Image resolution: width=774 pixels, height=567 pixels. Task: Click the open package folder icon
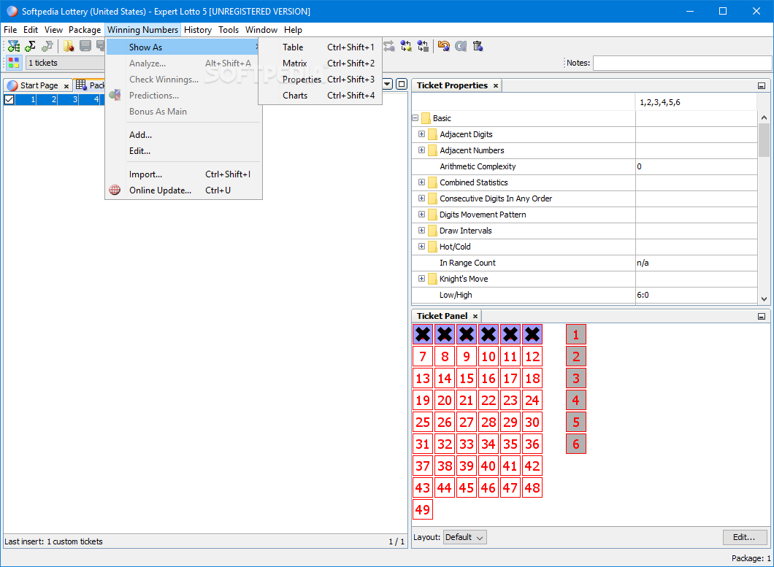pos(69,47)
